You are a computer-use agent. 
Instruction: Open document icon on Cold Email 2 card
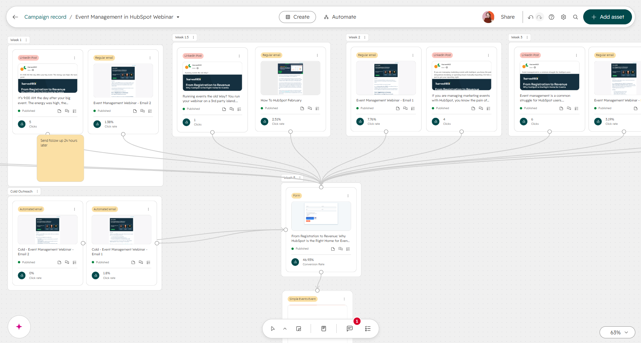[59, 263]
